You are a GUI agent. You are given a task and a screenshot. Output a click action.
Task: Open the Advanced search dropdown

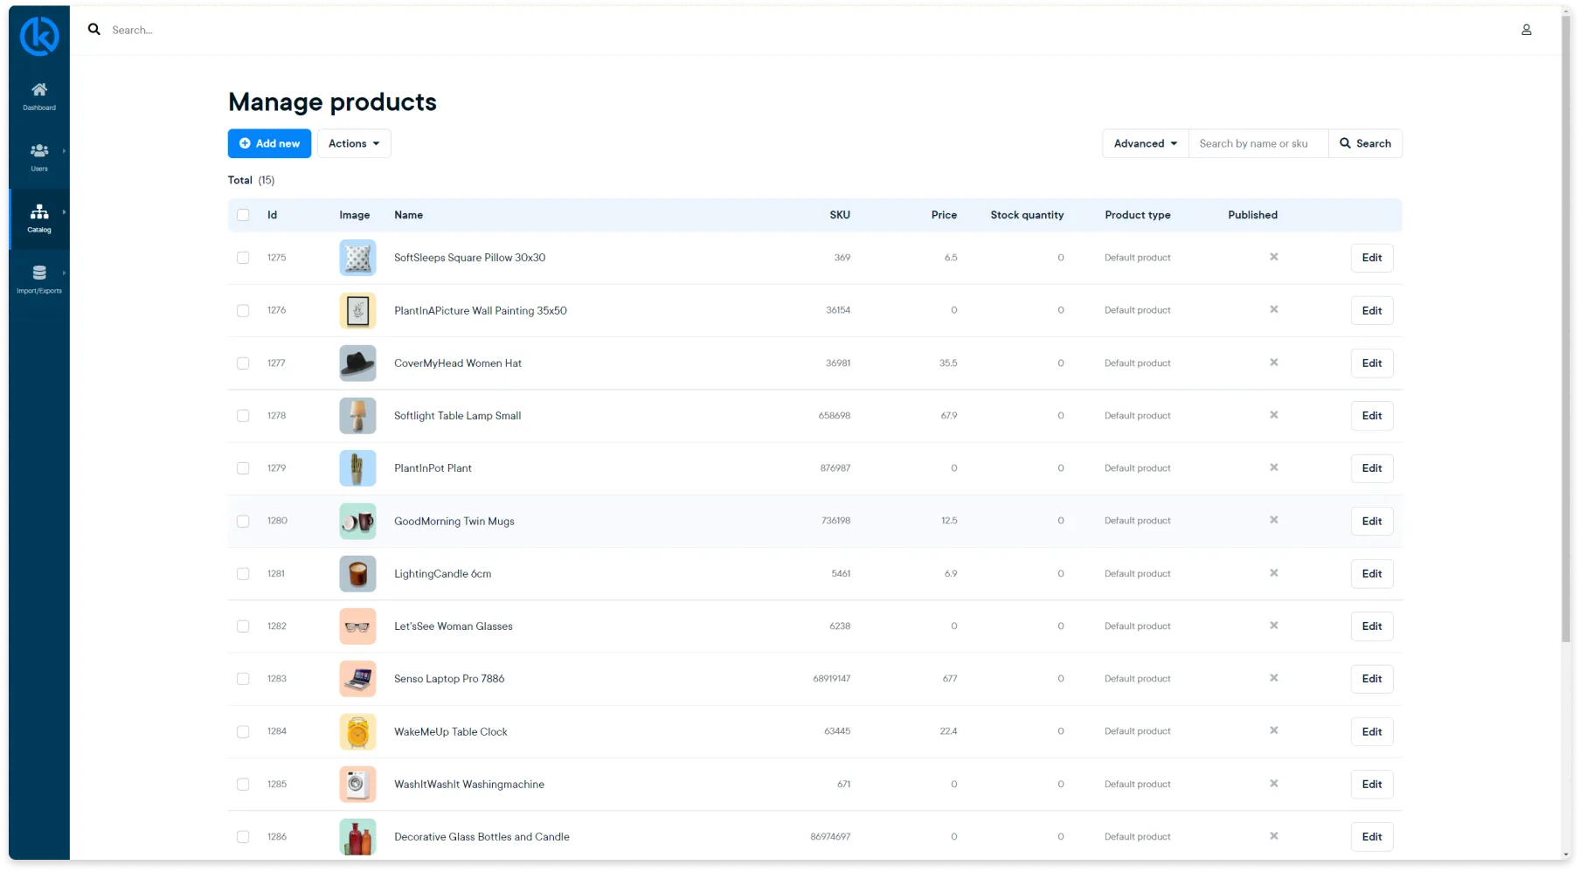pos(1145,143)
